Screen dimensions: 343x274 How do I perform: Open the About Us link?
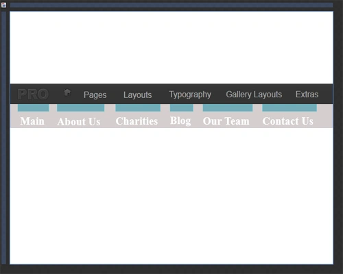click(79, 121)
